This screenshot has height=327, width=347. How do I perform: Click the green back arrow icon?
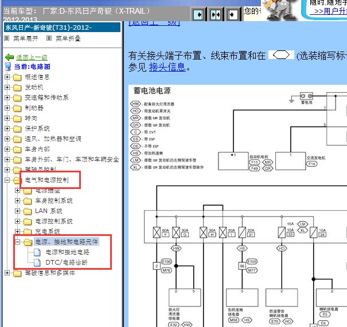10,57
